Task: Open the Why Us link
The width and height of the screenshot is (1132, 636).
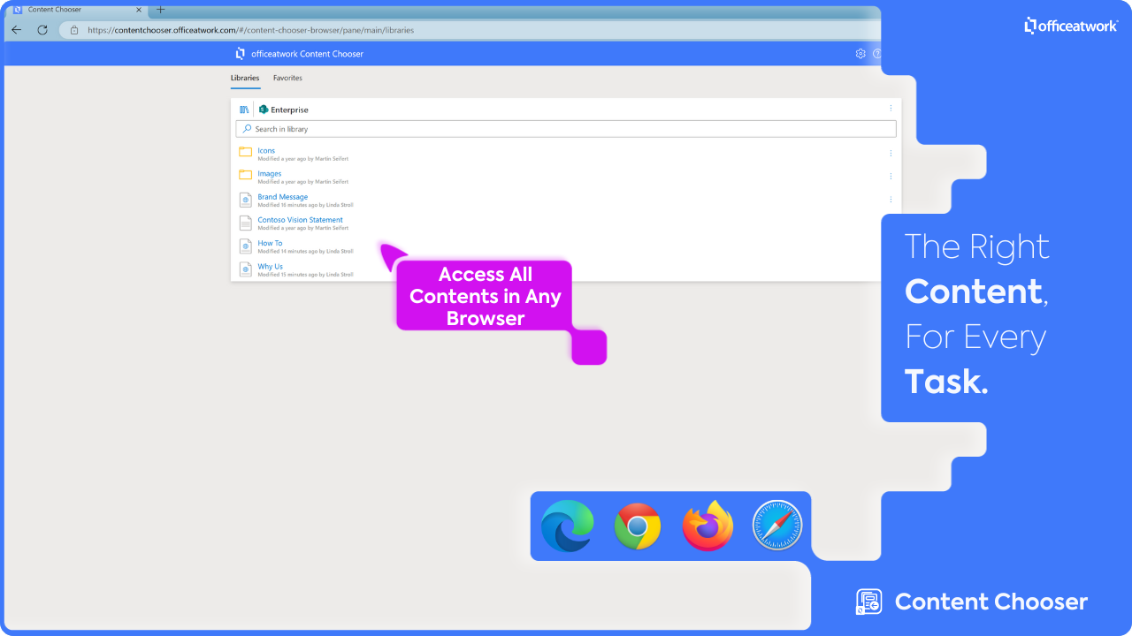Action: 270,266
